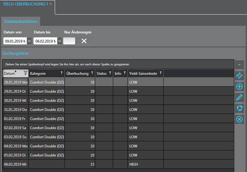
Task: Open filter for Überbuchung column
Action: 92,73
